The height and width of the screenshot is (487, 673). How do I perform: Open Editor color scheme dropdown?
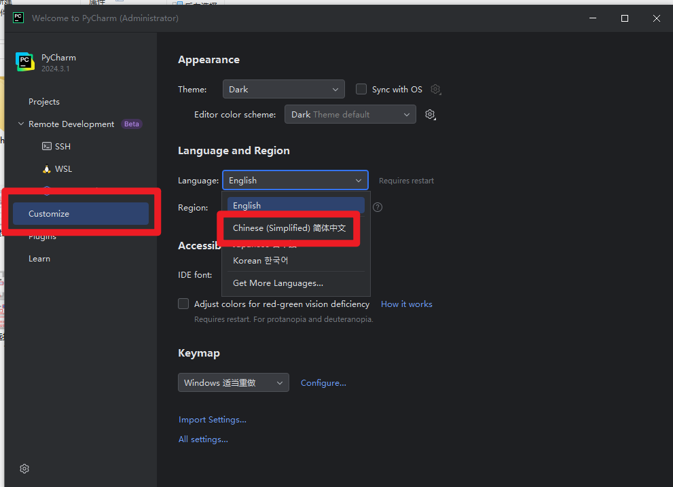[350, 115]
